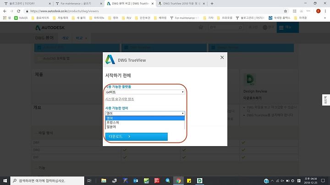Open the NAVER bookmark
Image resolution: width=330 pixels, height=185 pixels.
pos(21,18)
